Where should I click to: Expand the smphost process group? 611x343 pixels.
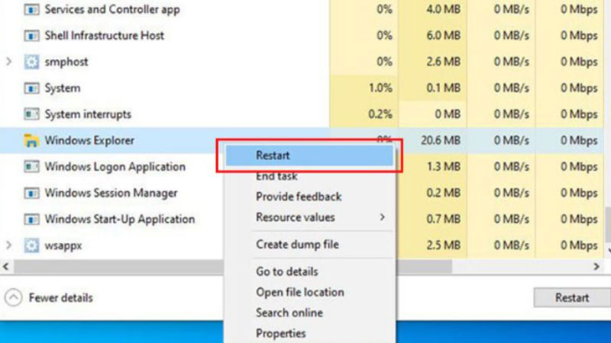[8, 62]
